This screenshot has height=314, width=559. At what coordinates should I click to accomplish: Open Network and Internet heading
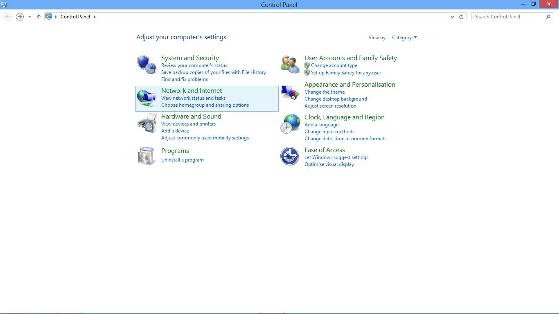pyautogui.click(x=192, y=91)
